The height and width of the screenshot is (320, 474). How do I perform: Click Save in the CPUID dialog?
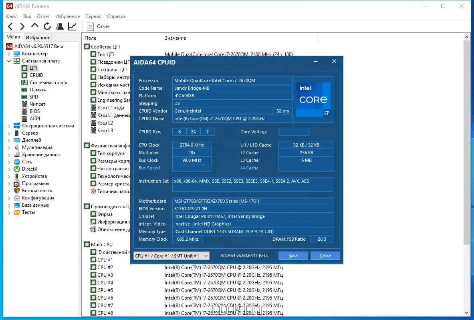pos(293,256)
